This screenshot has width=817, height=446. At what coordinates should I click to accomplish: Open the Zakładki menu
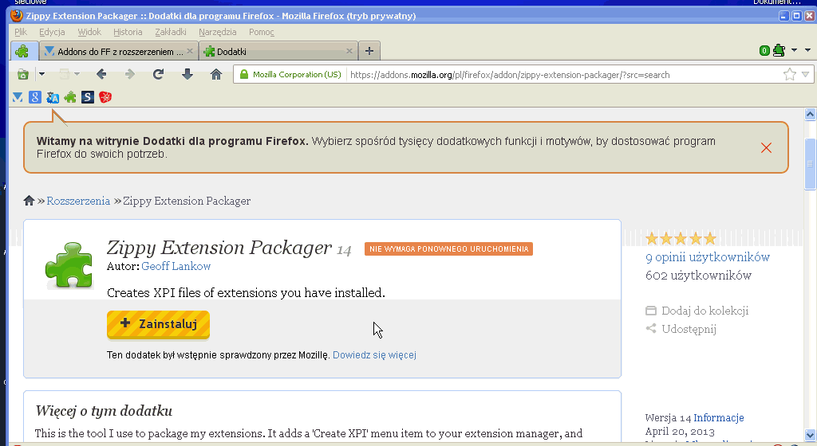[x=171, y=32]
